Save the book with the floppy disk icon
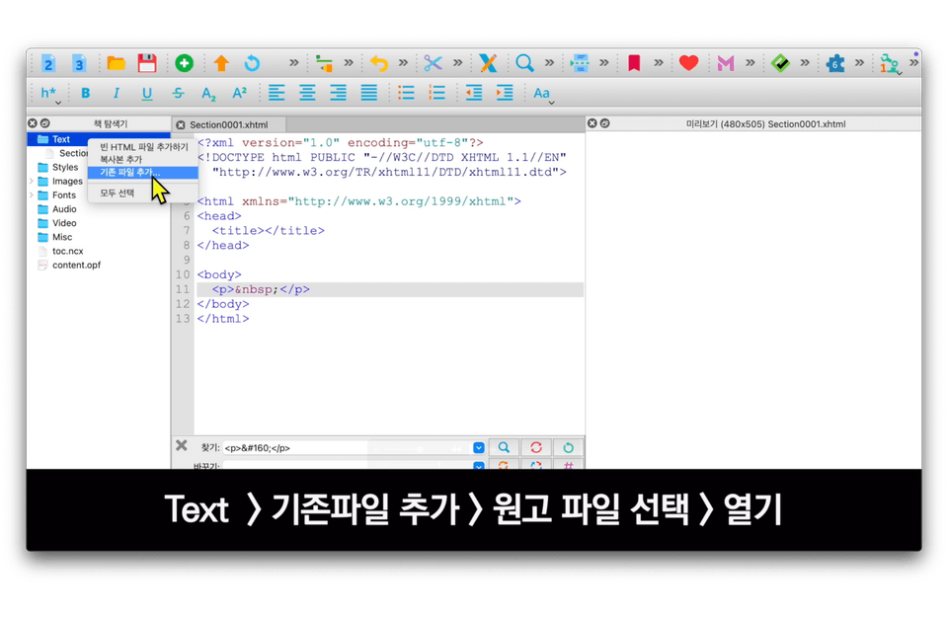The height and width of the screenshot is (617, 948). (147, 63)
